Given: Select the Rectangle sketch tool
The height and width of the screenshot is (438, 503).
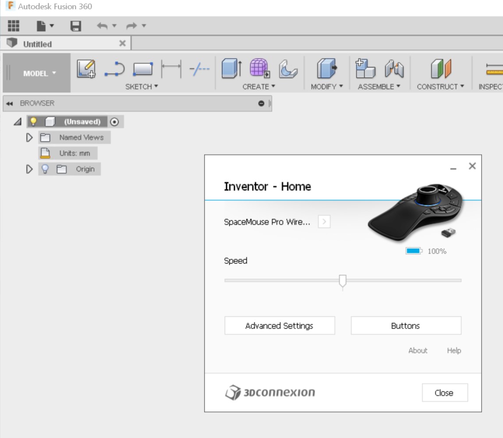Looking at the screenshot, I should click(143, 69).
